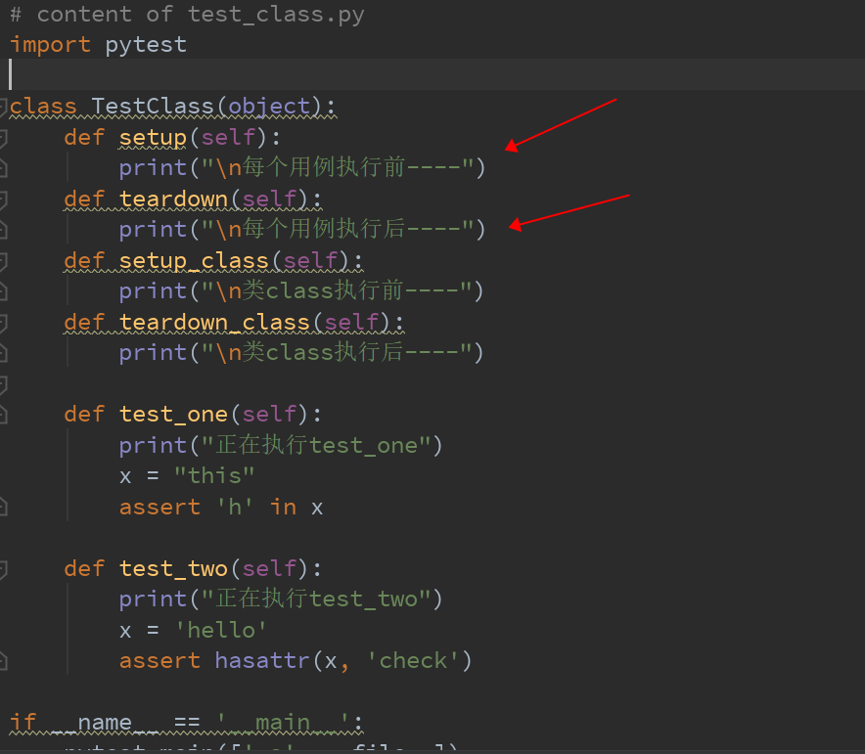Image resolution: width=865 pixels, height=754 pixels.
Task: Click the hasattr function call in test_two
Action: [x=264, y=660]
